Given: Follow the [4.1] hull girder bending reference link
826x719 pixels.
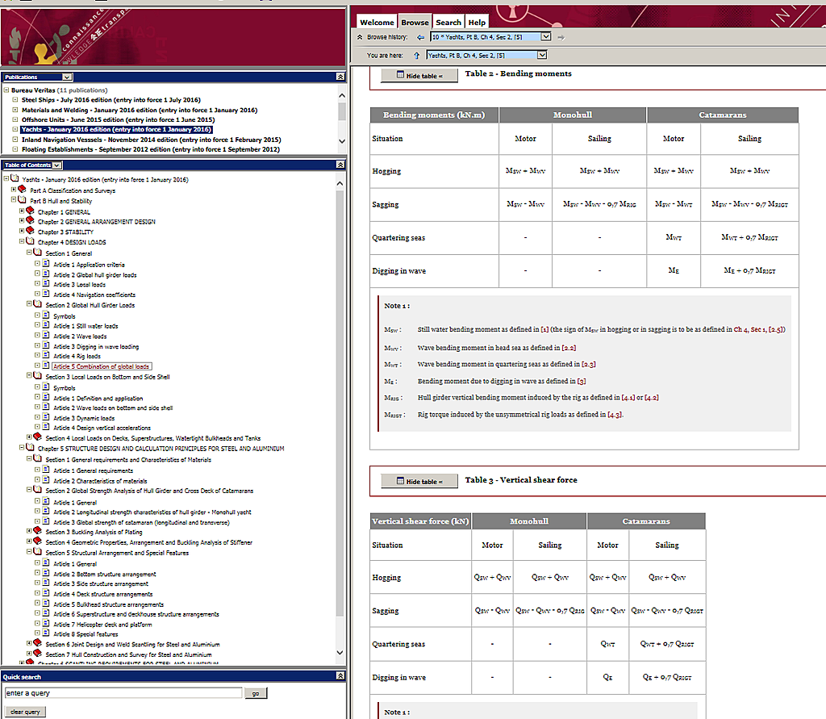Looking at the screenshot, I should click(628, 398).
